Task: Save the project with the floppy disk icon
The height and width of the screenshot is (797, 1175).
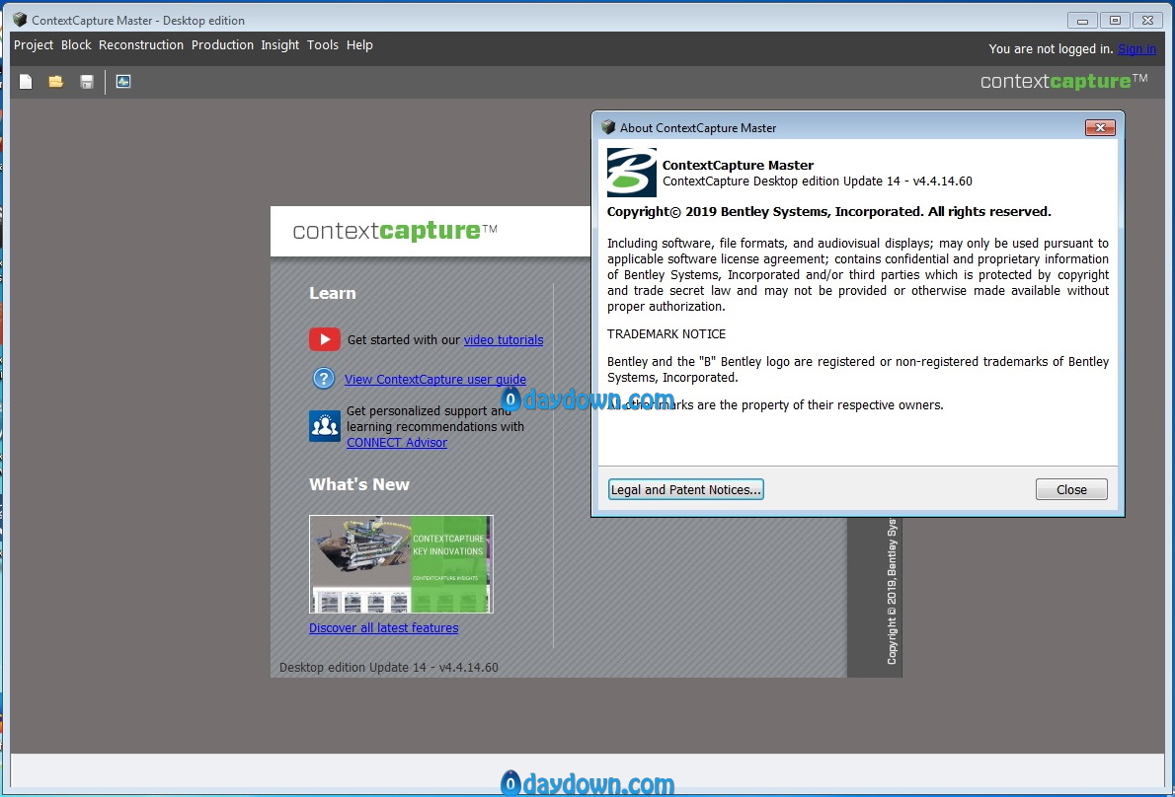Action: 87,82
